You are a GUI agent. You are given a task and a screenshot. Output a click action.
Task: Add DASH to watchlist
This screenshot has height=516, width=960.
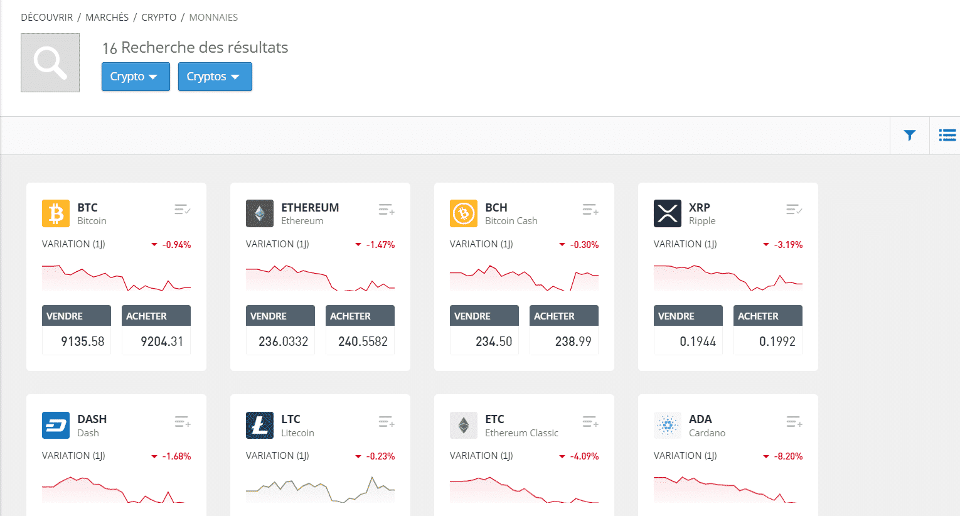click(x=183, y=422)
